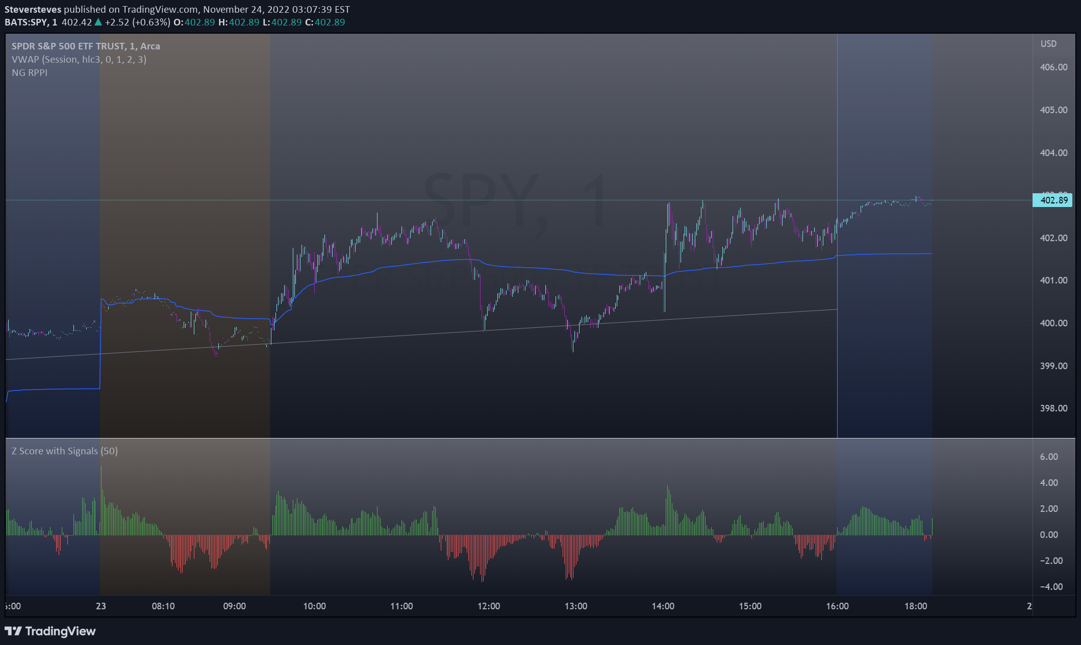Screen dimensions: 1081x645
Task: Click the 13:00 time axis label
Action: [x=576, y=606]
